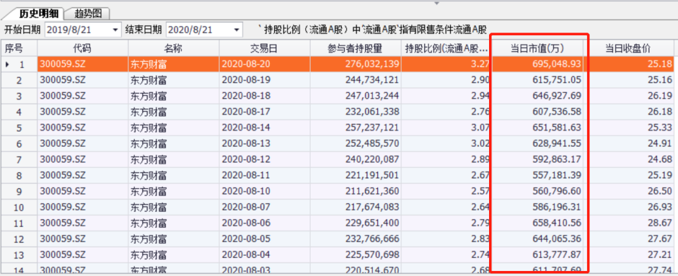Screen dimensions: 678x276
Task: Select date cell 2020-08-10
Action: pos(265,191)
